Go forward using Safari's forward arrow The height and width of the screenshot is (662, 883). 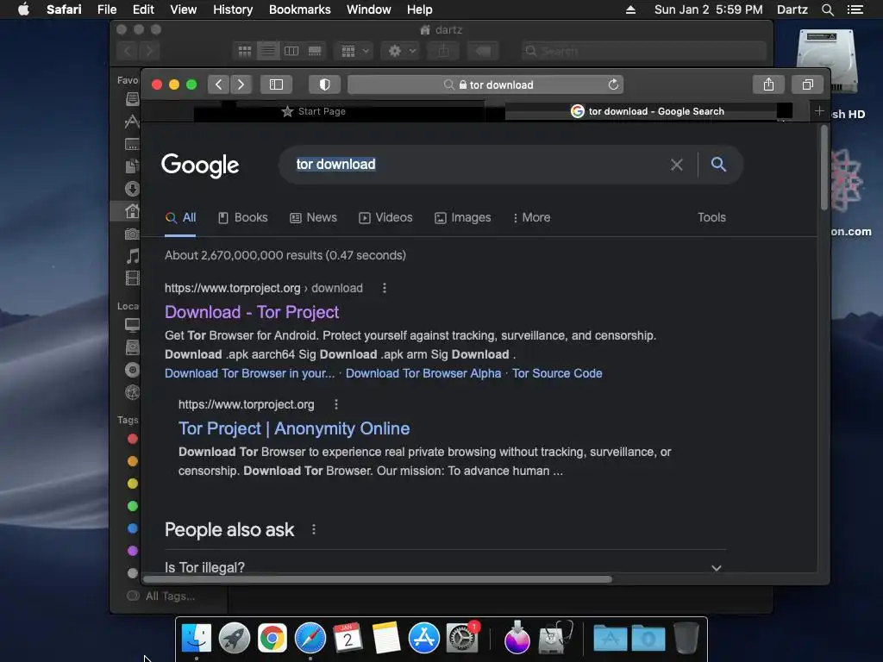coord(241,84)
